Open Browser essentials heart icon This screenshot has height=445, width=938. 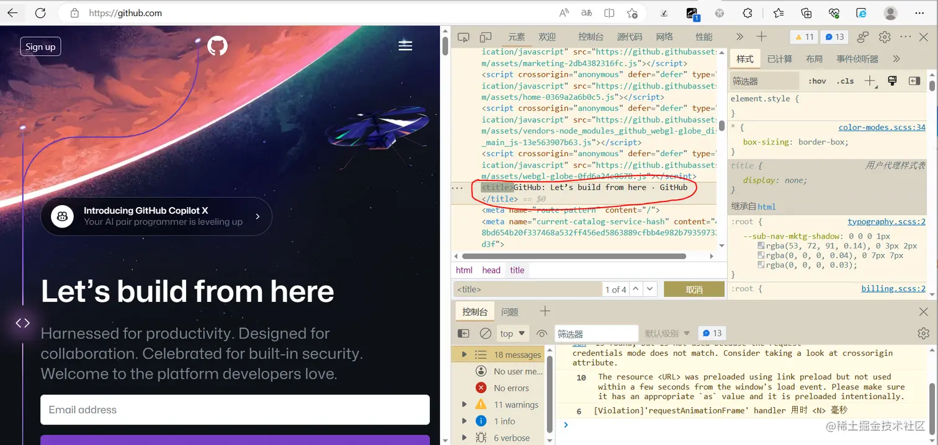click(834, 13)
